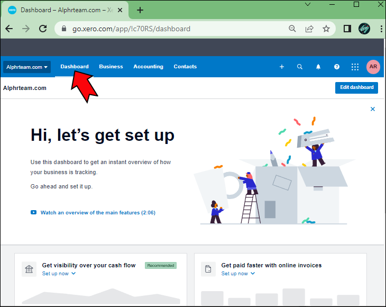Viewport: 386px width, 307px height.
Task: Open the Chrome three-dot menu
Action: [x=381, y=29]
